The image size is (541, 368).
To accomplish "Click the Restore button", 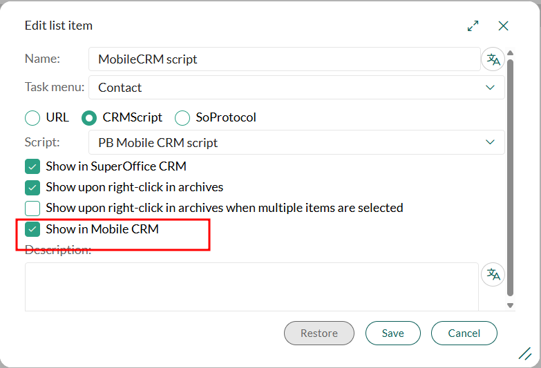I will click(319, 333).
